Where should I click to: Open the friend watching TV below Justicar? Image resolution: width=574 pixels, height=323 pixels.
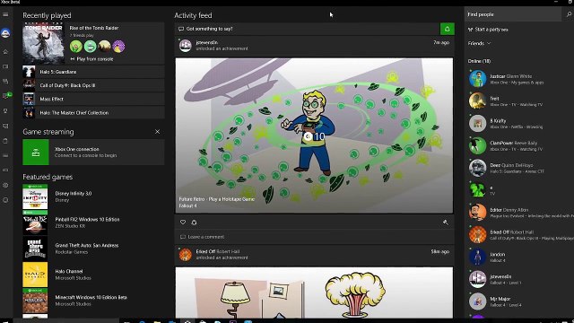tap(520, 101)
